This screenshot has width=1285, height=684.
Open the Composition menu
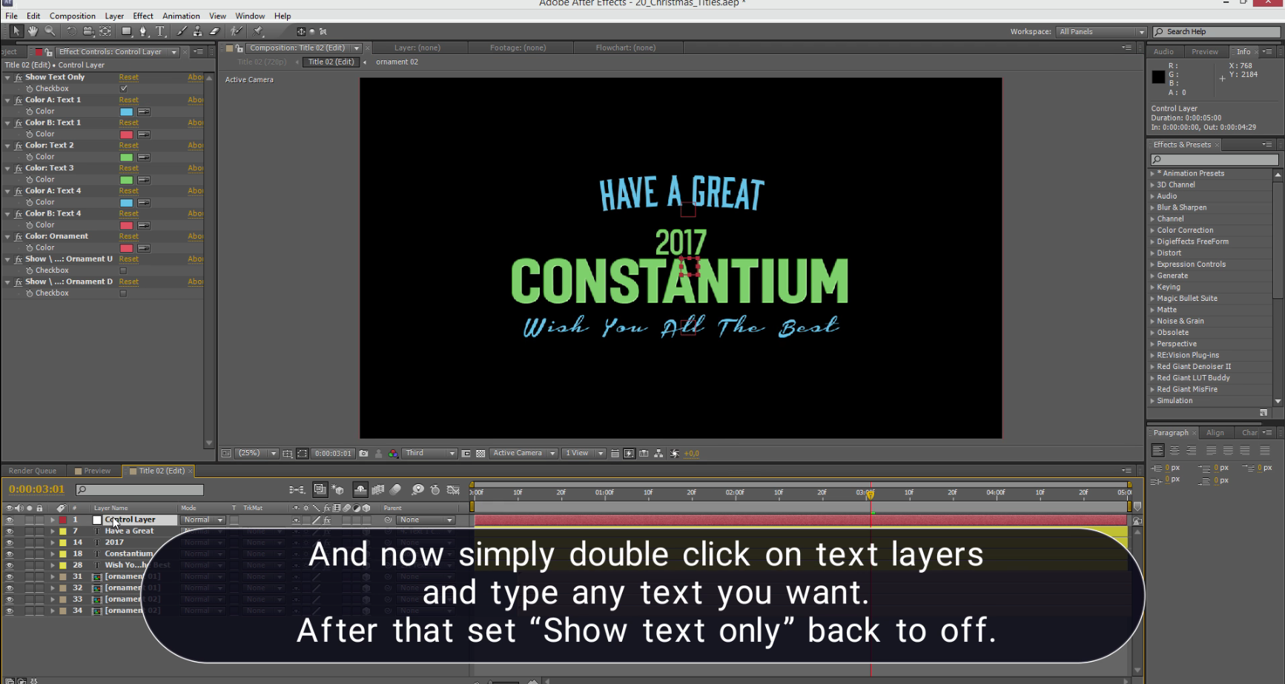tap(72, 16)
